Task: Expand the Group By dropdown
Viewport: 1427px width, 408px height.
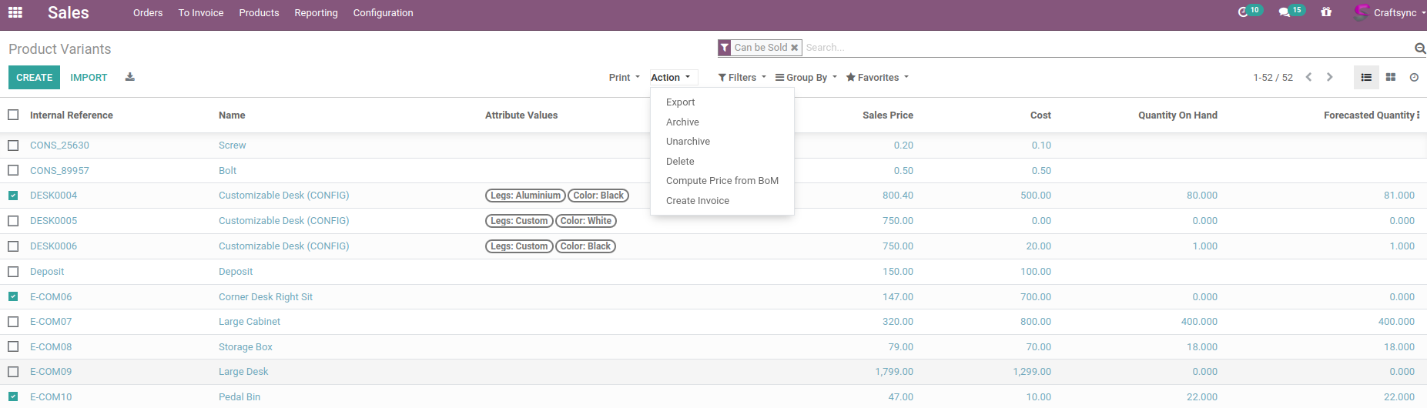Action: (806, 78)
